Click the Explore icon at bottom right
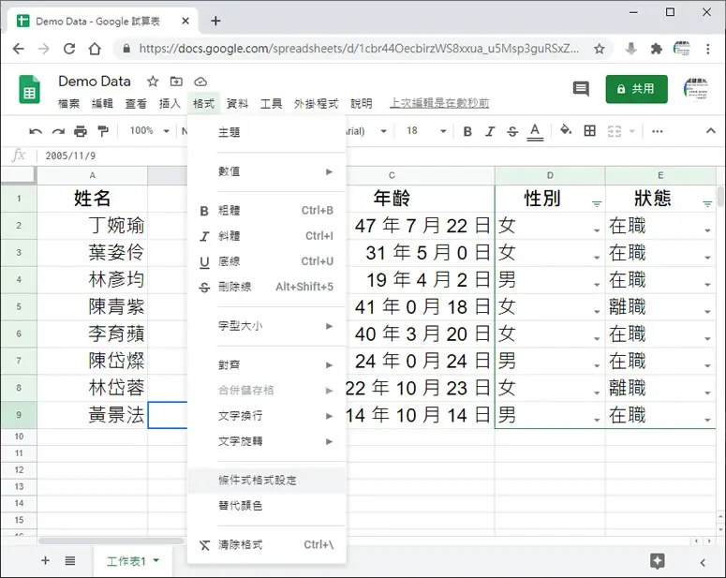The height and width of the screenshot is (578, 726). 658,561
